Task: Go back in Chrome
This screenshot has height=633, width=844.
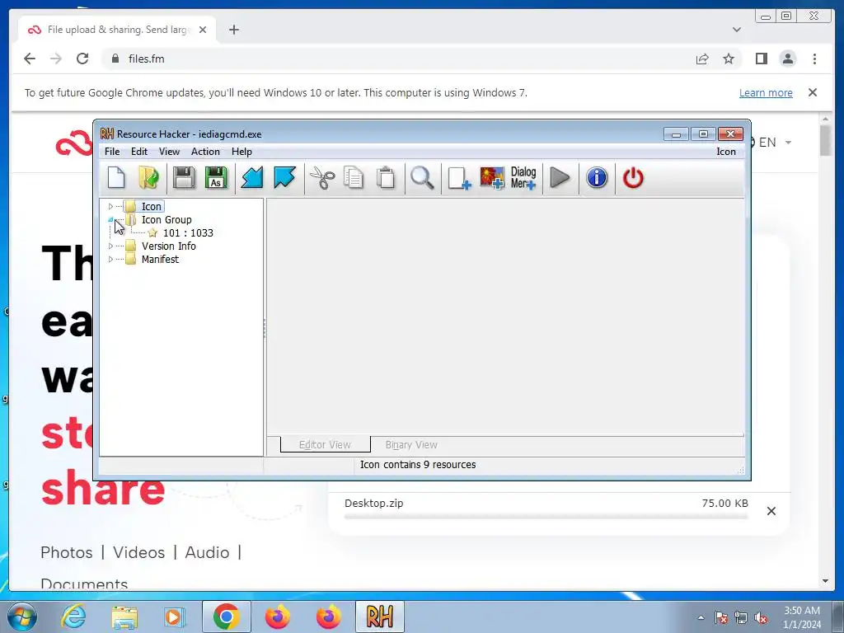Action: click(x=30, y=59)
